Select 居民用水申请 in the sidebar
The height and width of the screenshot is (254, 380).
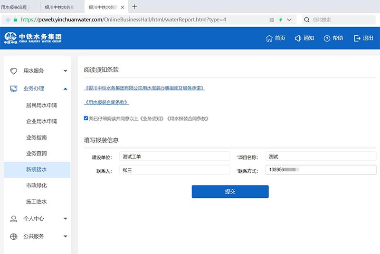pyautogui.click(x=41, y=105)
